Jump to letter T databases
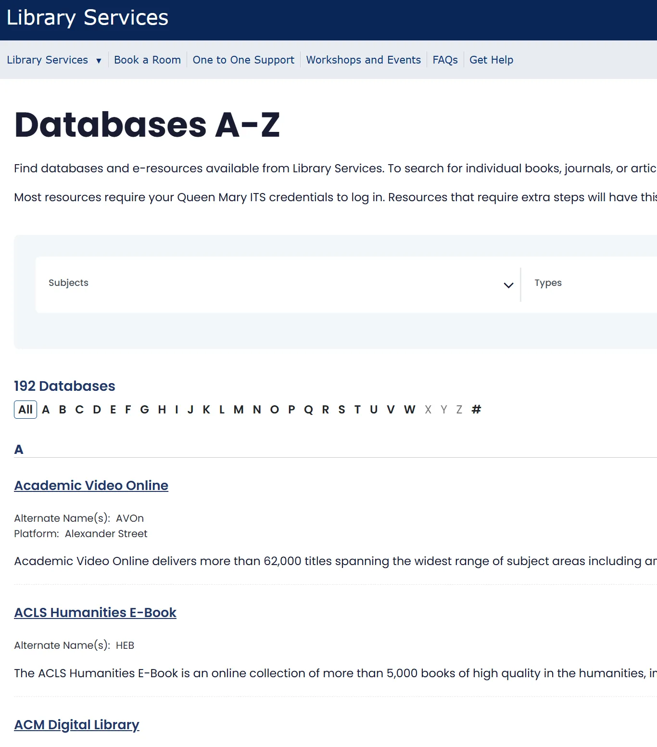Screen dimensions: 657x747 coord(357,410)
